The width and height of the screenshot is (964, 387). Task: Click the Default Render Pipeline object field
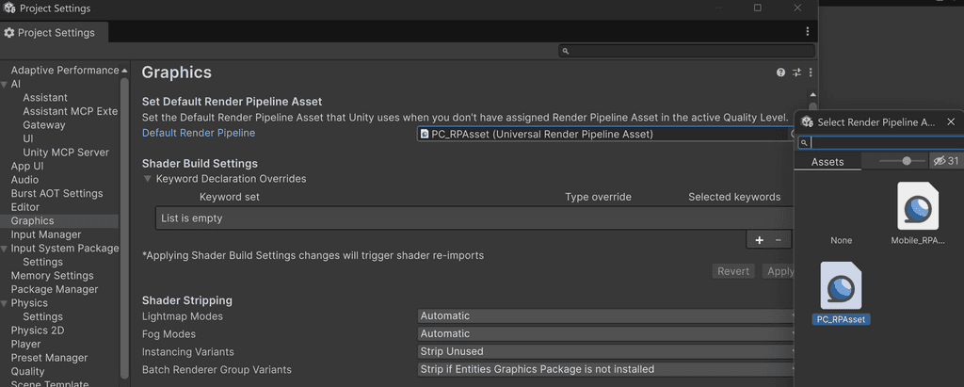click(605, 134)
